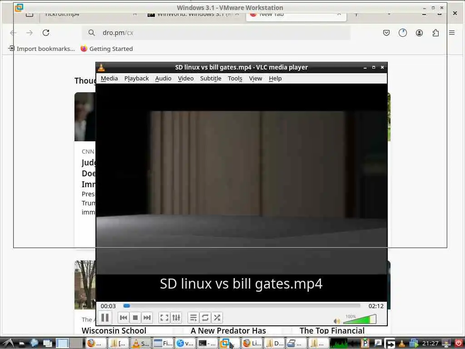Viewport: 465px width, 349px height.
Task: Pause the video in VLC
Action: tap(105, 318)
